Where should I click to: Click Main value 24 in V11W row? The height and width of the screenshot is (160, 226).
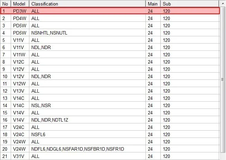(153, 55)
